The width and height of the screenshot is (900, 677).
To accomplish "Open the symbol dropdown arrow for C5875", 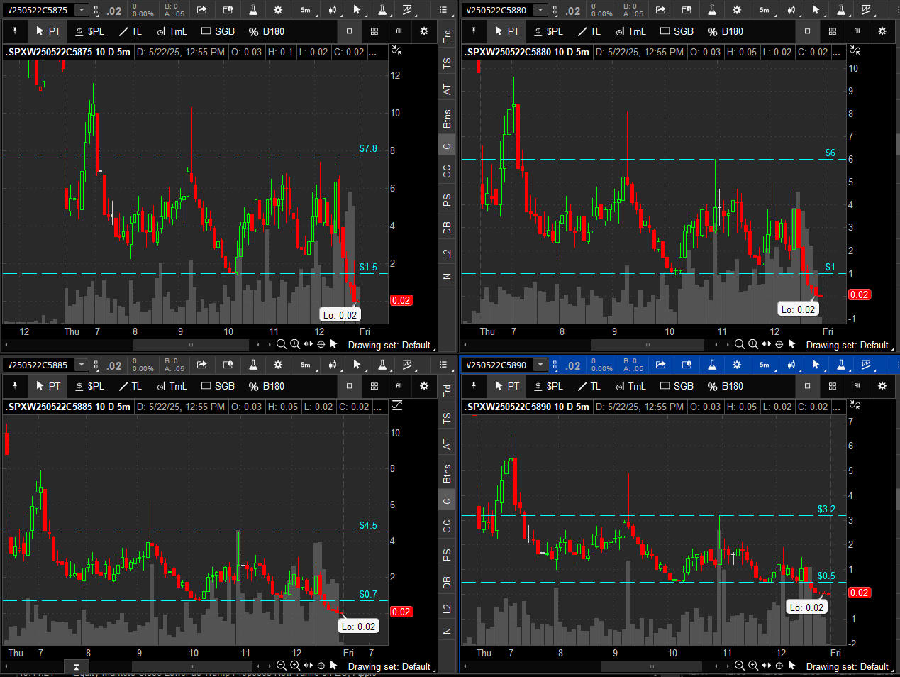I will (82, 10).
